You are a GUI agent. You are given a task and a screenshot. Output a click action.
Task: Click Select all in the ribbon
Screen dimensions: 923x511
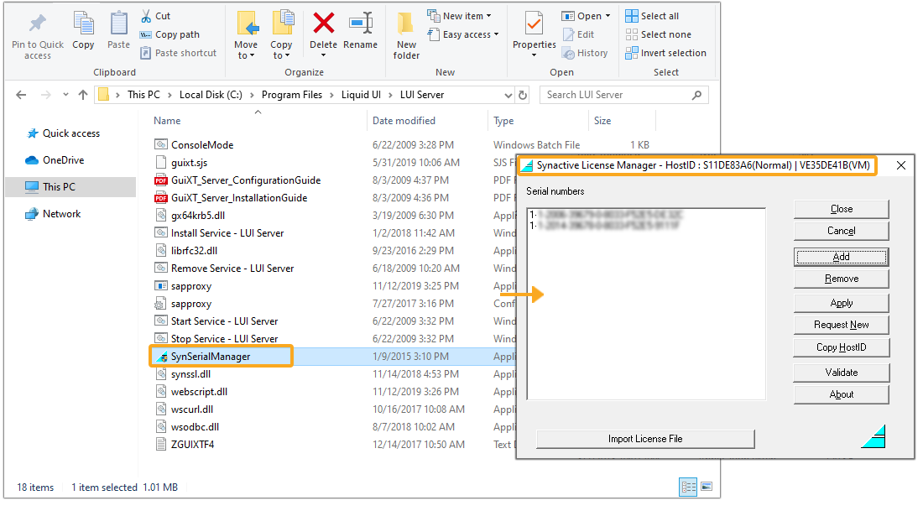tap(652, 16)
